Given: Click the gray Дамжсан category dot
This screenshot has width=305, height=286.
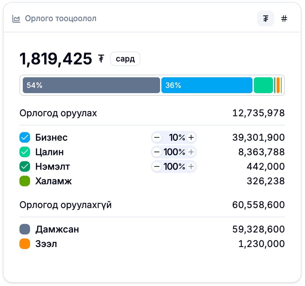Looking at the screenshot, I should click(25, 229).
